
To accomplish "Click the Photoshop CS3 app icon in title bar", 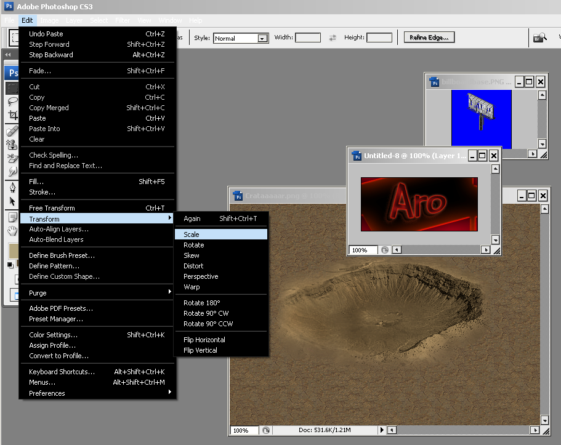I will 9,6.
